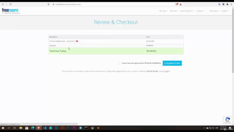
Task: Open the Brave Shields lion icon
Action: click(x=177, y=4)
